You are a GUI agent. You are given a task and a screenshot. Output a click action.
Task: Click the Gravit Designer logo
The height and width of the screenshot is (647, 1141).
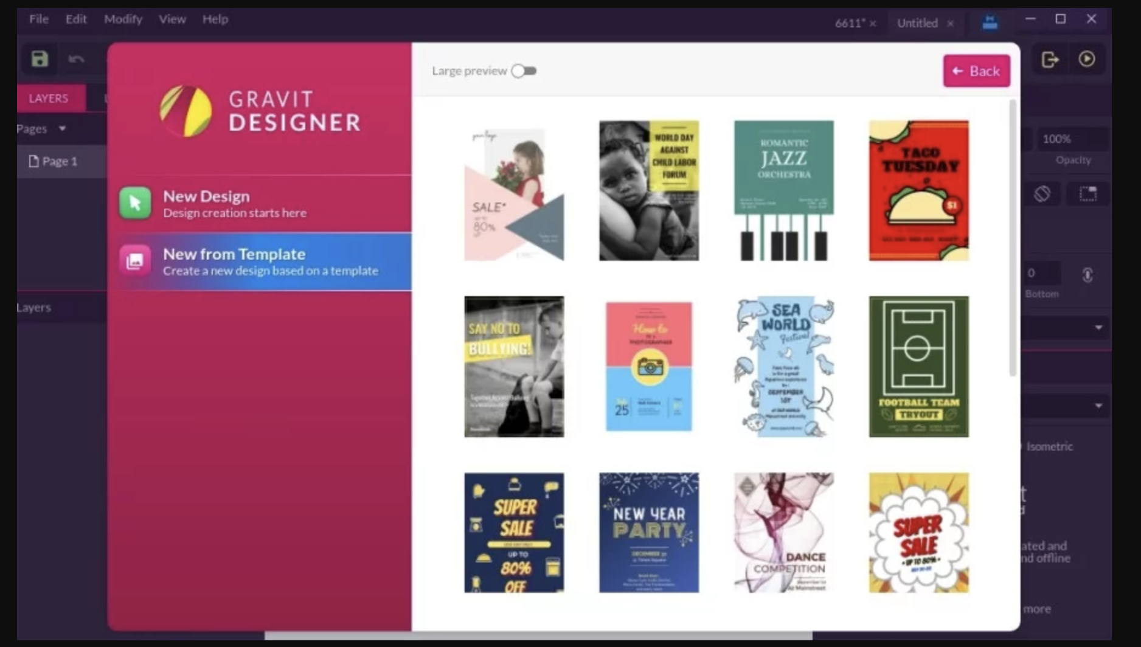(x=186, y=111)
